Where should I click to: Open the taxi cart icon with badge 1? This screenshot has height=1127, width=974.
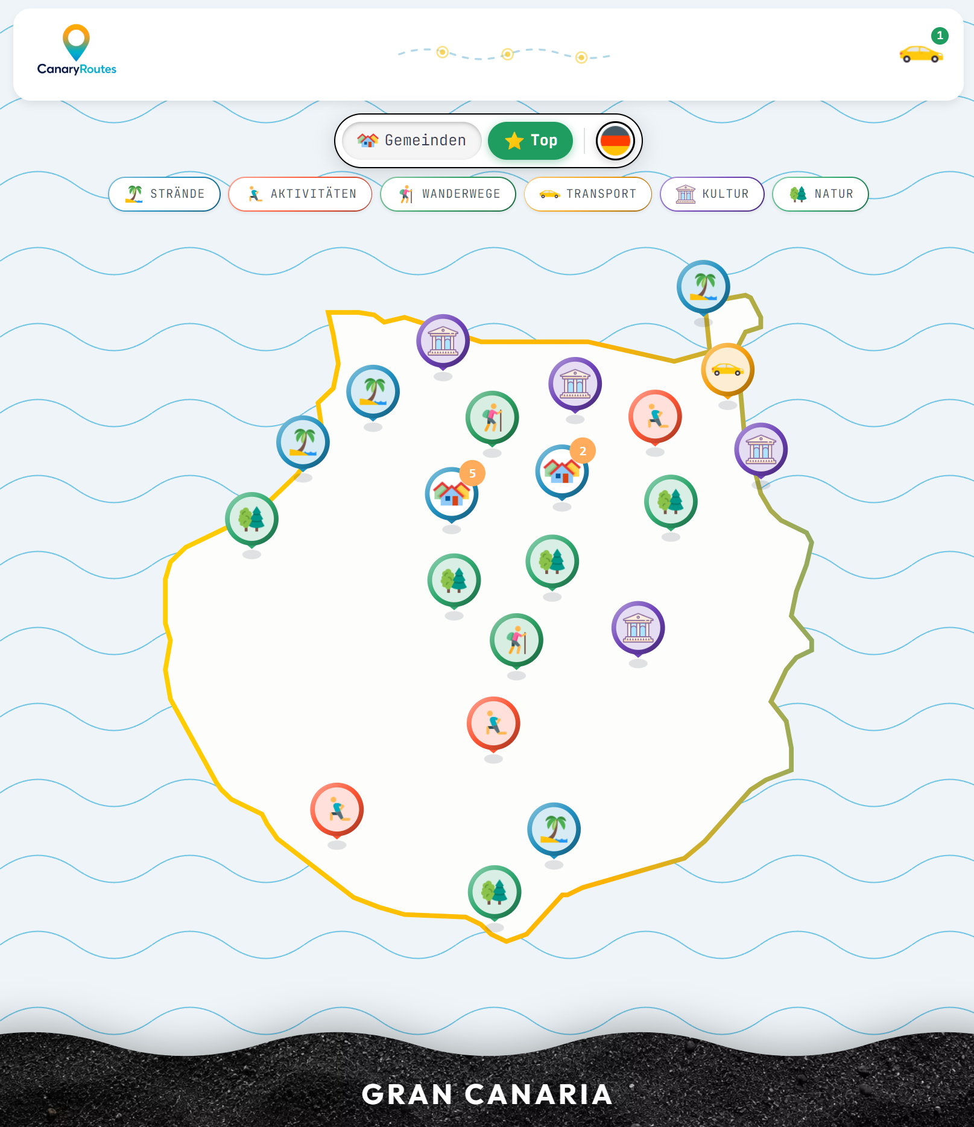click(x=923, y=48)
